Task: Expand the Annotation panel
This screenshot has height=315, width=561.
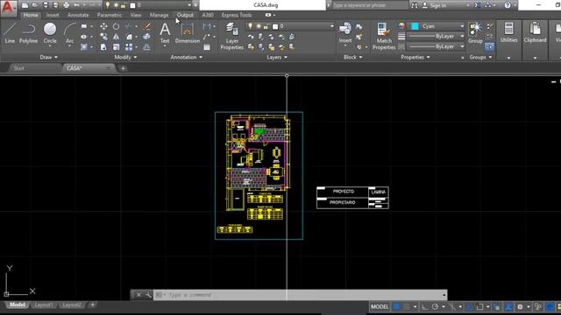Action: (x=187, y=57)
